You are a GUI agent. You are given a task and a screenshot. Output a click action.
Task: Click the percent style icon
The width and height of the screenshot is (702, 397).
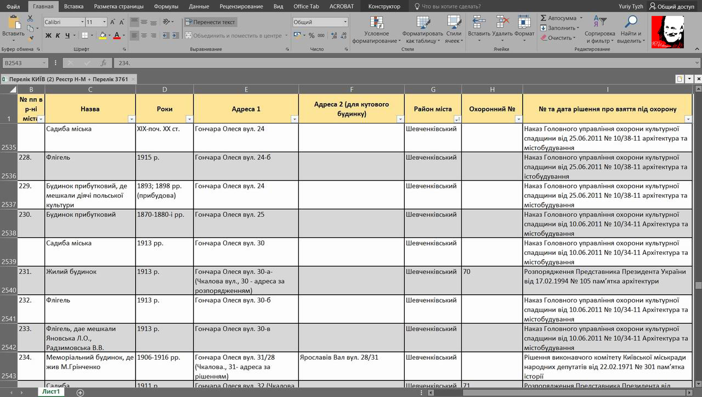312,36
